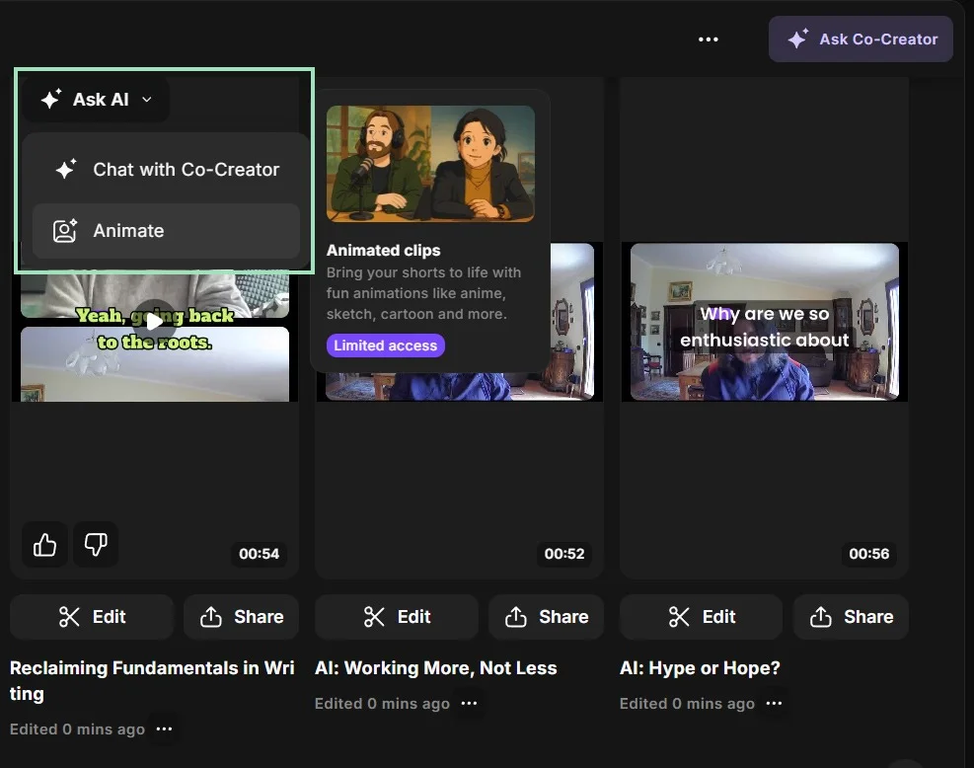Open the Ask Co-Creator button
The width and height of the screenshot is (974, 768).
click(861, 39)
